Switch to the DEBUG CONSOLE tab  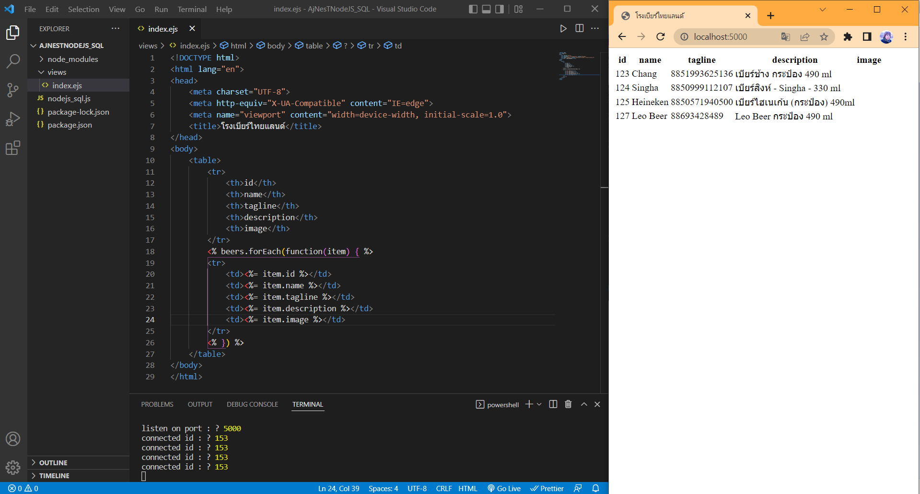tap(252, 404)
